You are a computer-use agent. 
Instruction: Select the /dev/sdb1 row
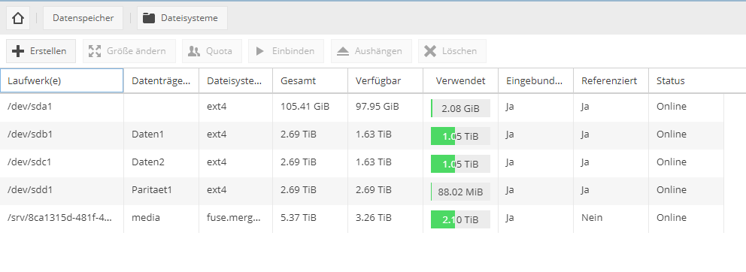click(x=362, y=135)
